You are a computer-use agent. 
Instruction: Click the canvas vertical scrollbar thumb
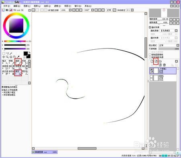(x=146, y=47)
